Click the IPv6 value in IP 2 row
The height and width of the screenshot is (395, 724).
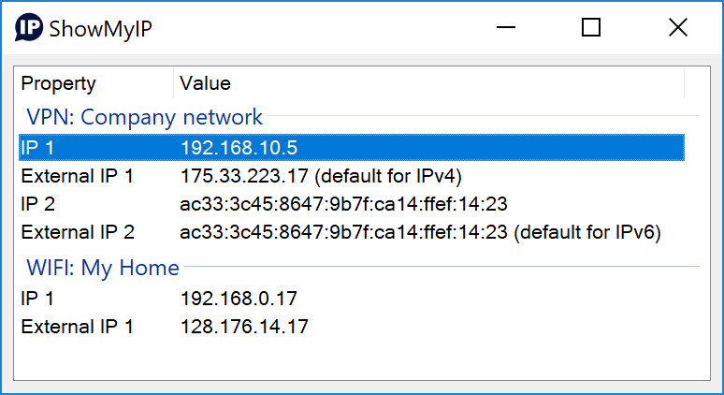343,204
